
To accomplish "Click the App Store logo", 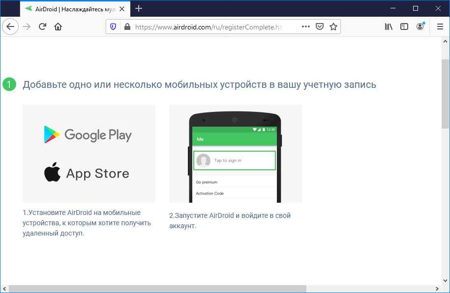I will 87,173.
